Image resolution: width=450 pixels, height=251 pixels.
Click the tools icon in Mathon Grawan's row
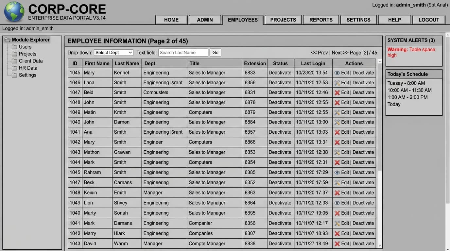pos(337,152)
